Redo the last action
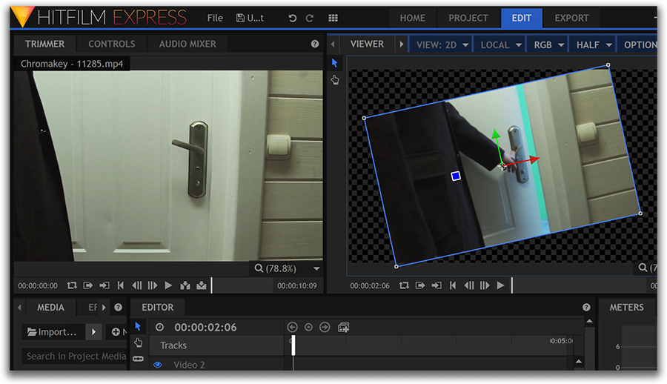 click(310, 18)
